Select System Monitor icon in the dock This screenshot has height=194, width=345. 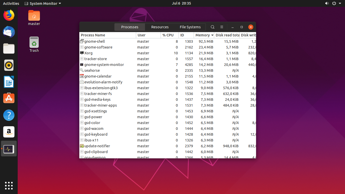[9, 149]
